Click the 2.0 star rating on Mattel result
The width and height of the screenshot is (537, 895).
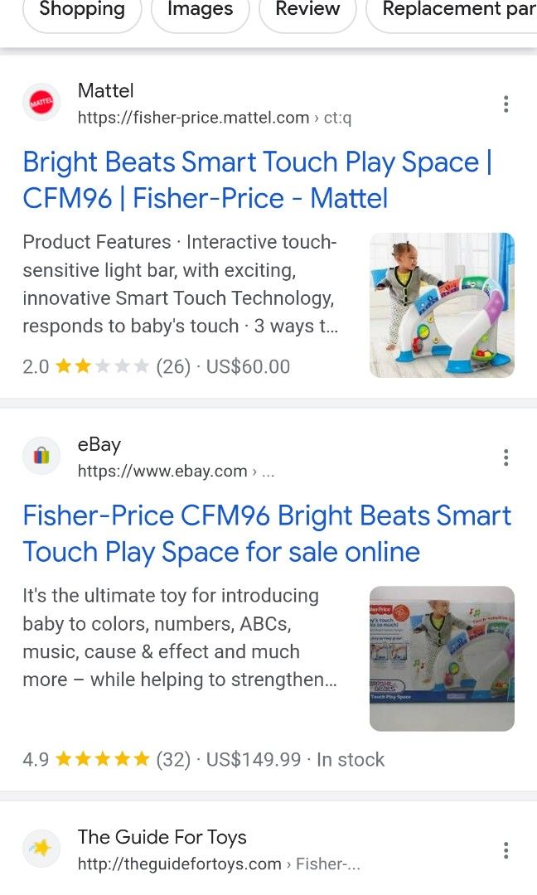[85, 366]
